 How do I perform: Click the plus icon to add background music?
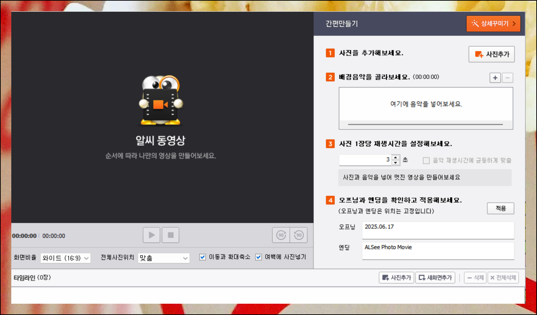[495, 78]
